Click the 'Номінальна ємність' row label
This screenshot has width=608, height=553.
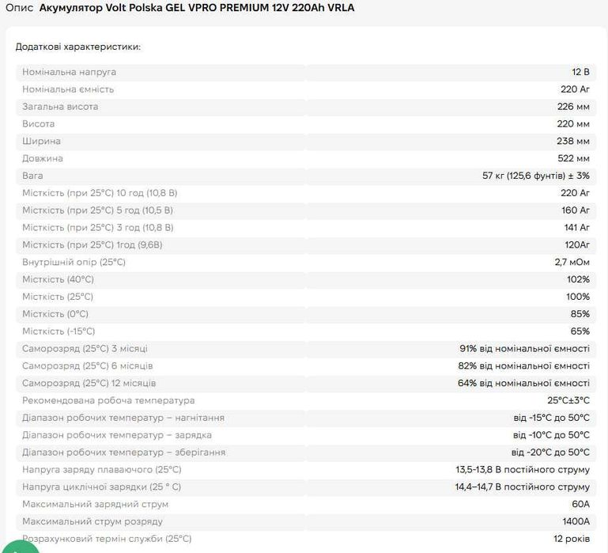coord(68,89)
